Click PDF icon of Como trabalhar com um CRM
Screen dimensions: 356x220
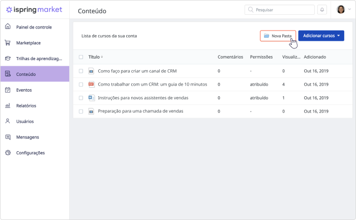(91, 85)
